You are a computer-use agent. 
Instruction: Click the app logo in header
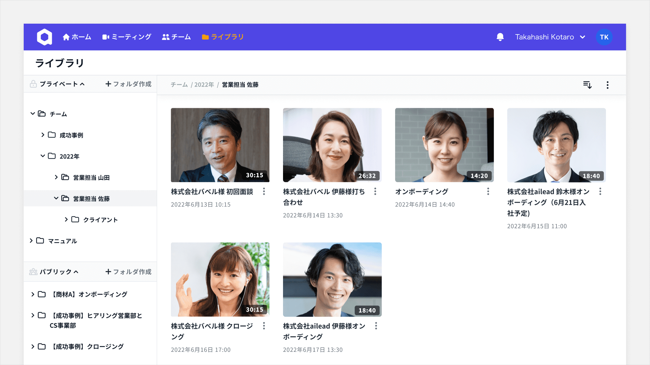pyautogui.click(x=44, y=37)
